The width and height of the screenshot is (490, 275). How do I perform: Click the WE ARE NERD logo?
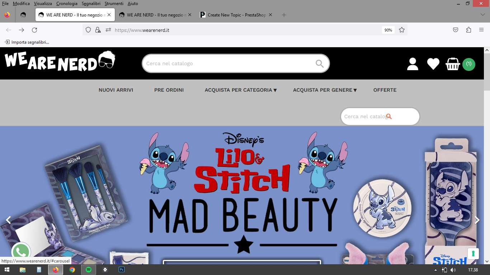[60, 61]
